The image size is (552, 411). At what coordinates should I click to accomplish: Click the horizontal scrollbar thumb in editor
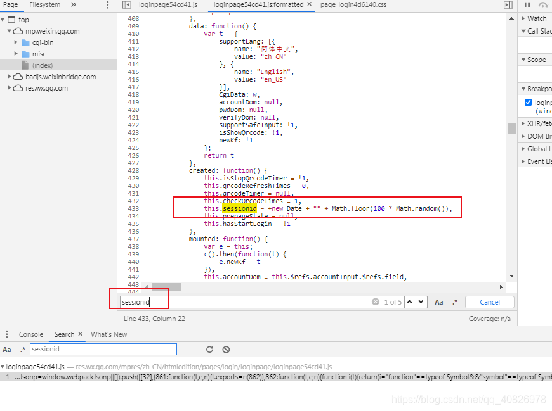tap(166, 287)
